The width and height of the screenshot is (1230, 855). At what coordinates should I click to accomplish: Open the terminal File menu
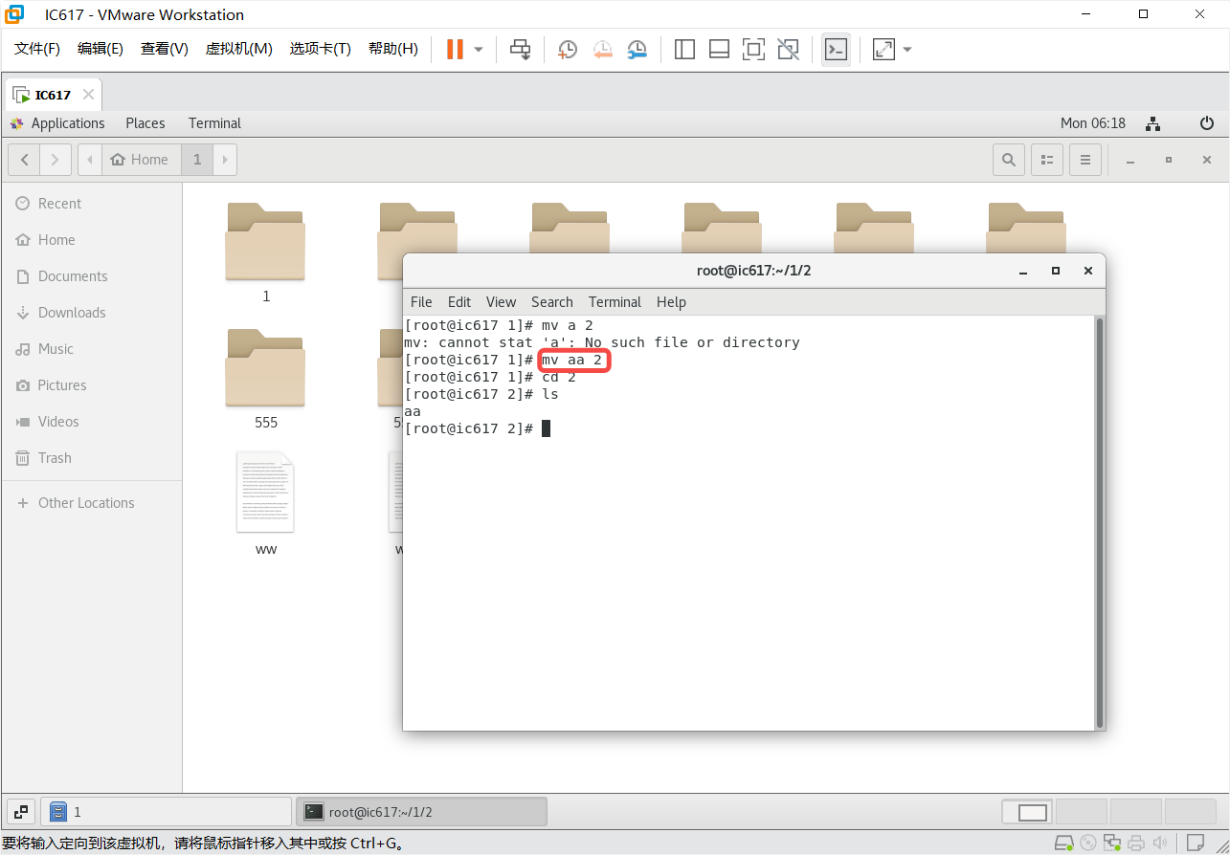pos(421,302)
